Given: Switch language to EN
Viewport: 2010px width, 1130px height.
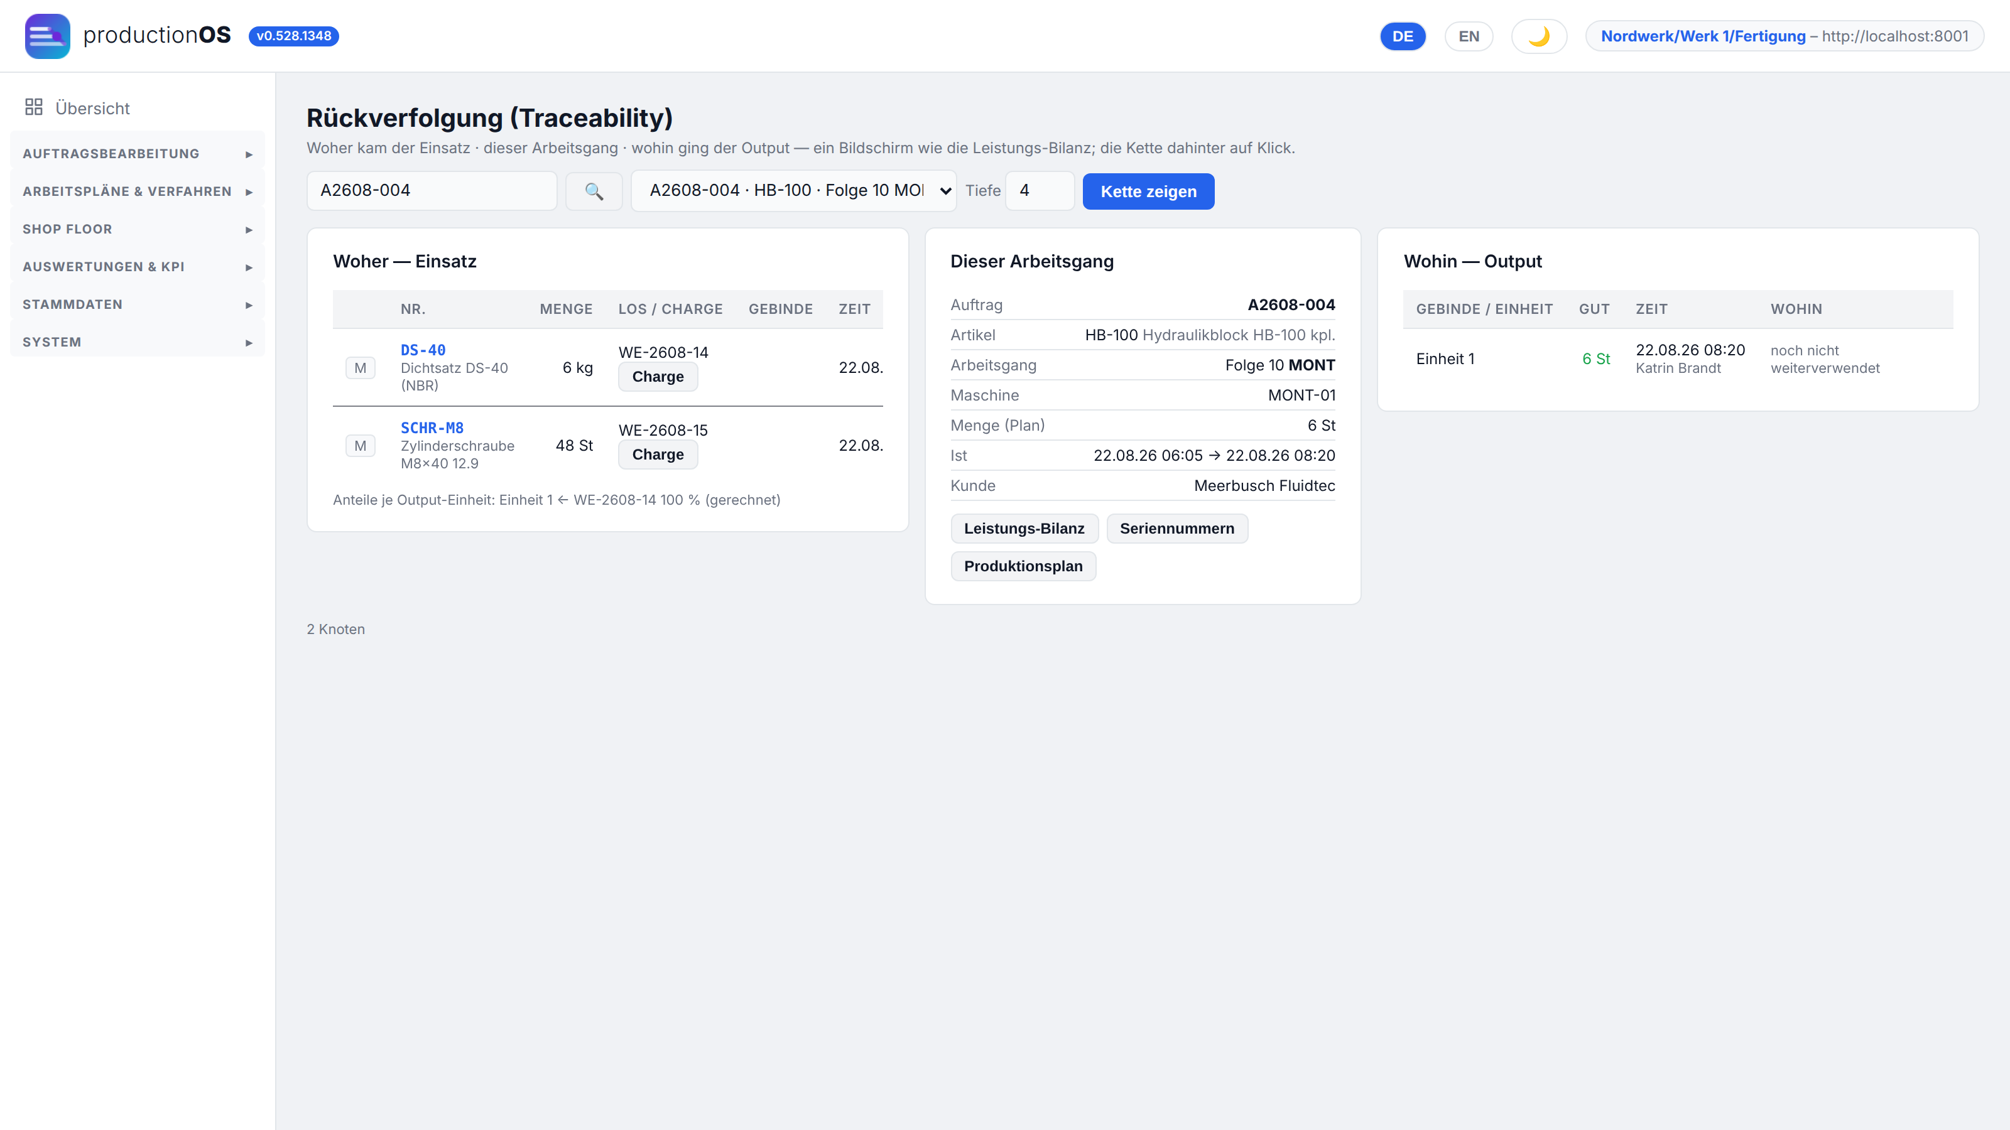Looking at the screenshot, I should pos(1469,36).
